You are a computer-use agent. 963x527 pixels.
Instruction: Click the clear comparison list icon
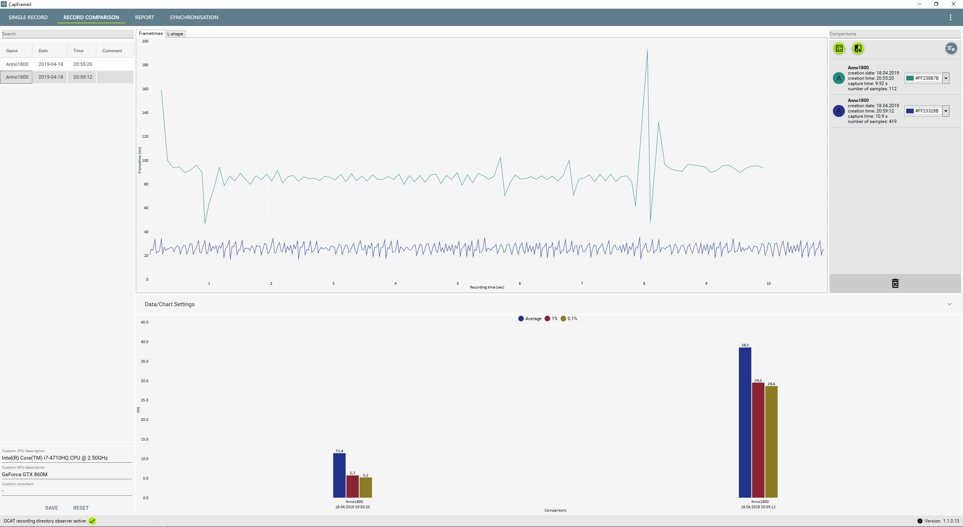tap(951, 48)
